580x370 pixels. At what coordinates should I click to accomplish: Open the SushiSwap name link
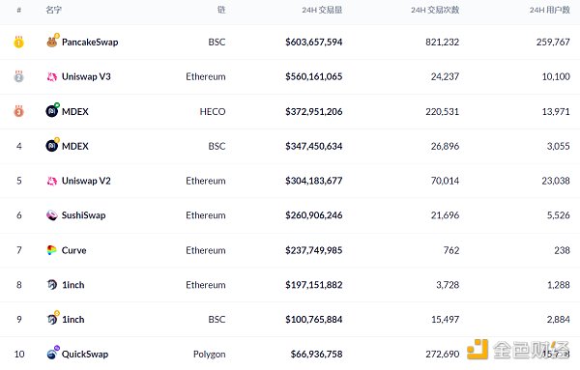coord(83,215)
